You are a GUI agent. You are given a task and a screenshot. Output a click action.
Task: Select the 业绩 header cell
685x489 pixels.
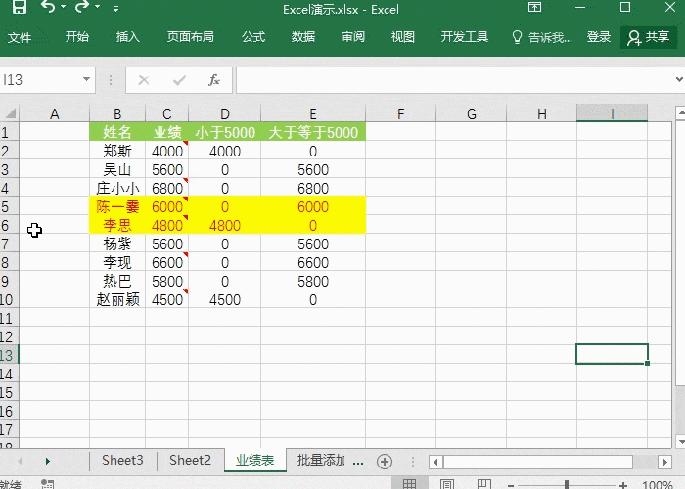pyautogui.click(x=167, y=132)
